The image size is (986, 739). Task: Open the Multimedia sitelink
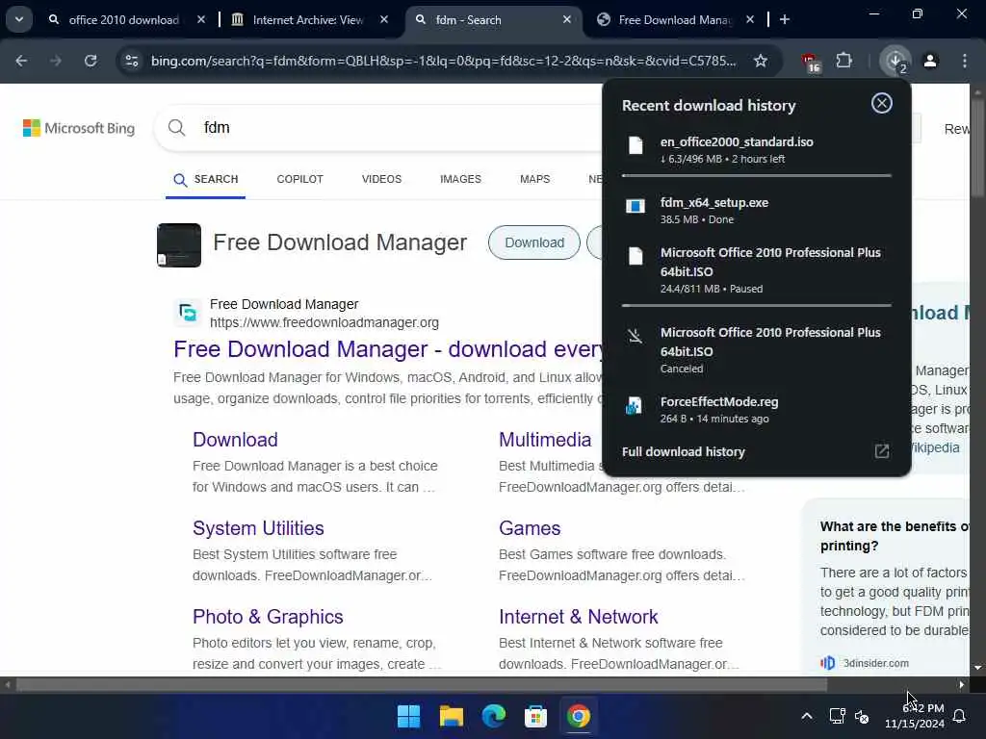(545, 439)
